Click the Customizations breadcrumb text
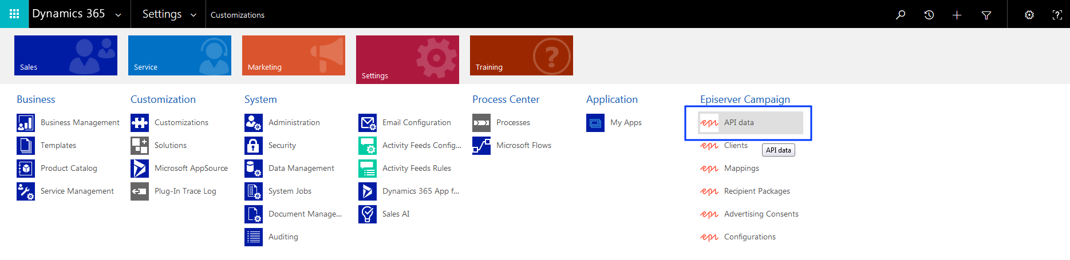The image size is (1070, 260). point(237,15)
